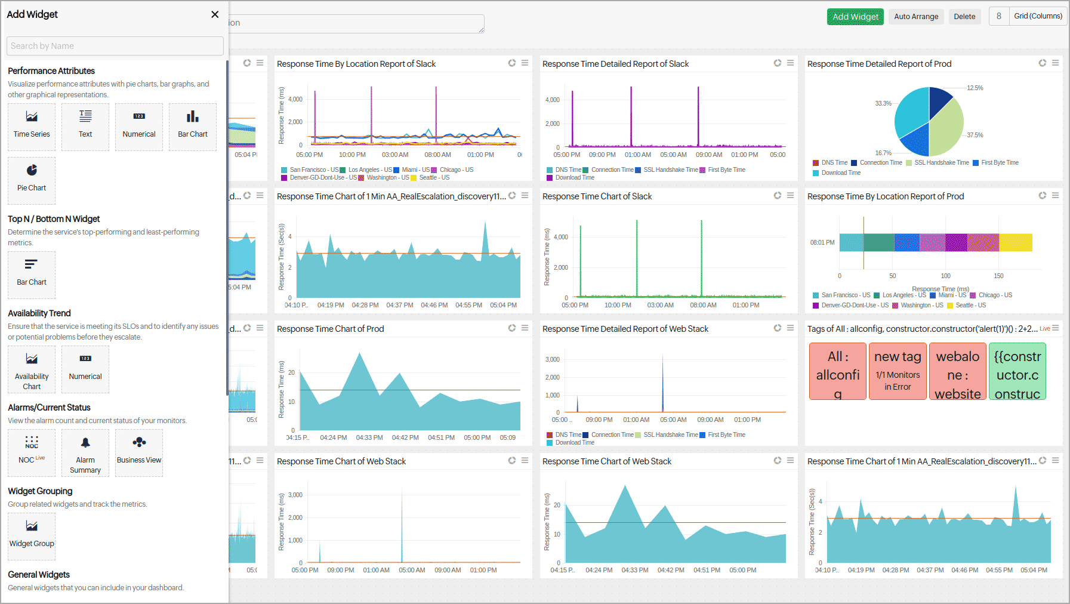Click the 'General Widgets' section heading

pos(39,575)
